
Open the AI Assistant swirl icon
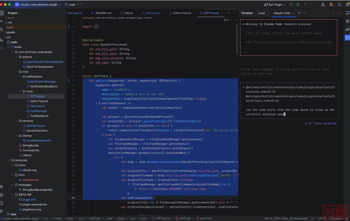[347, 21]
